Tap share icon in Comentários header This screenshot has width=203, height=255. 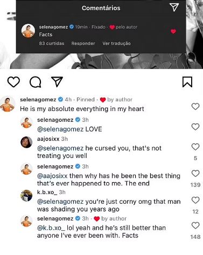pyautogui.click(x=174, y=8)
